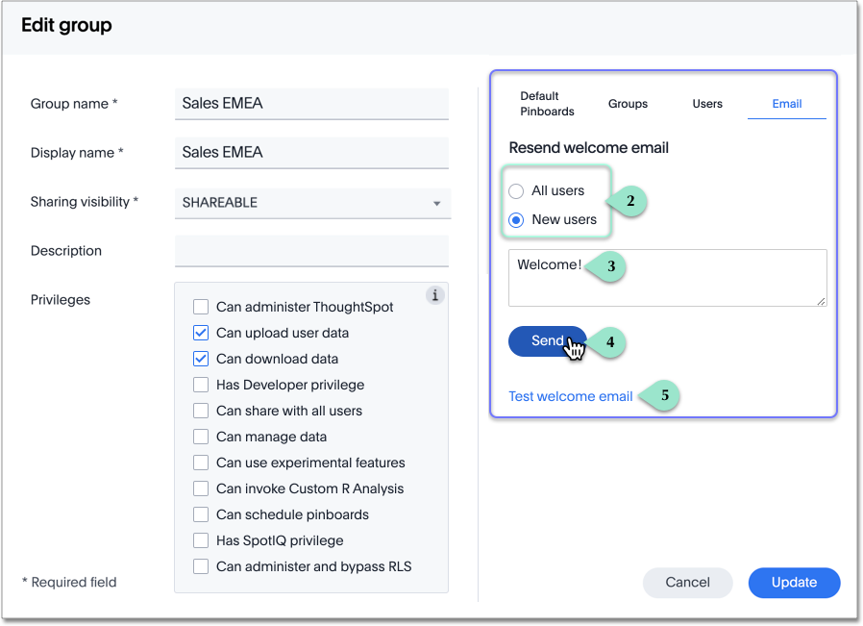863x626 pixels.
Task: Check the Can manage data box
Action: pyautogui.click(x=201, y=437)
